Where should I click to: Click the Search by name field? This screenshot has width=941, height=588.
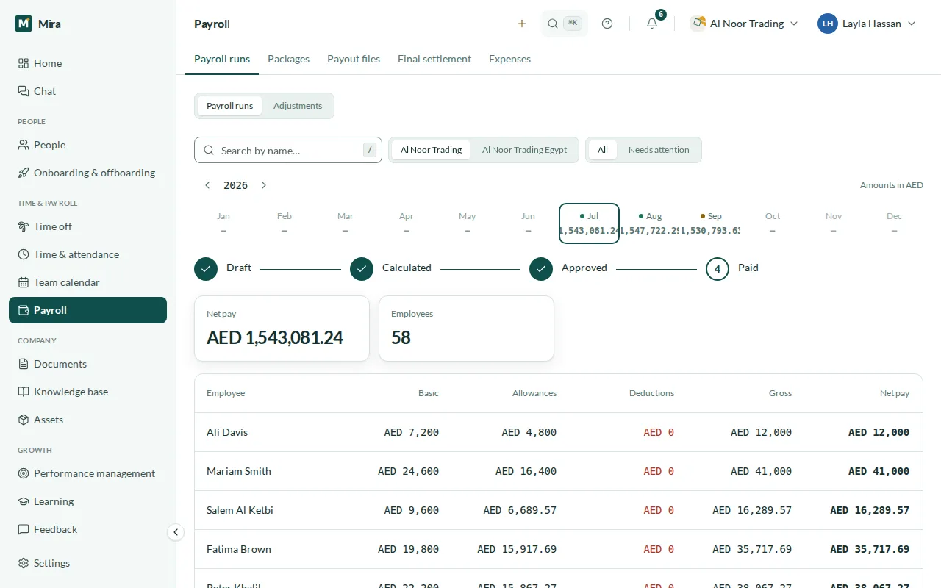[x=288, y=150]
